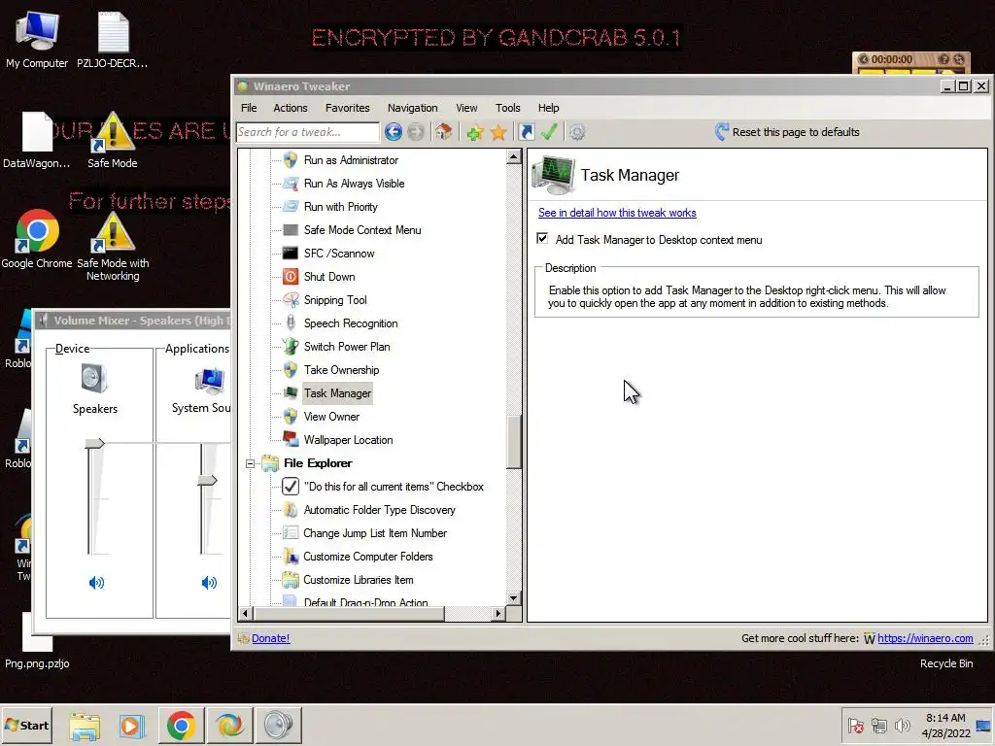Open the Tools menu
Image resolution: width=995 pixels, height=746 pixels.
507,108
